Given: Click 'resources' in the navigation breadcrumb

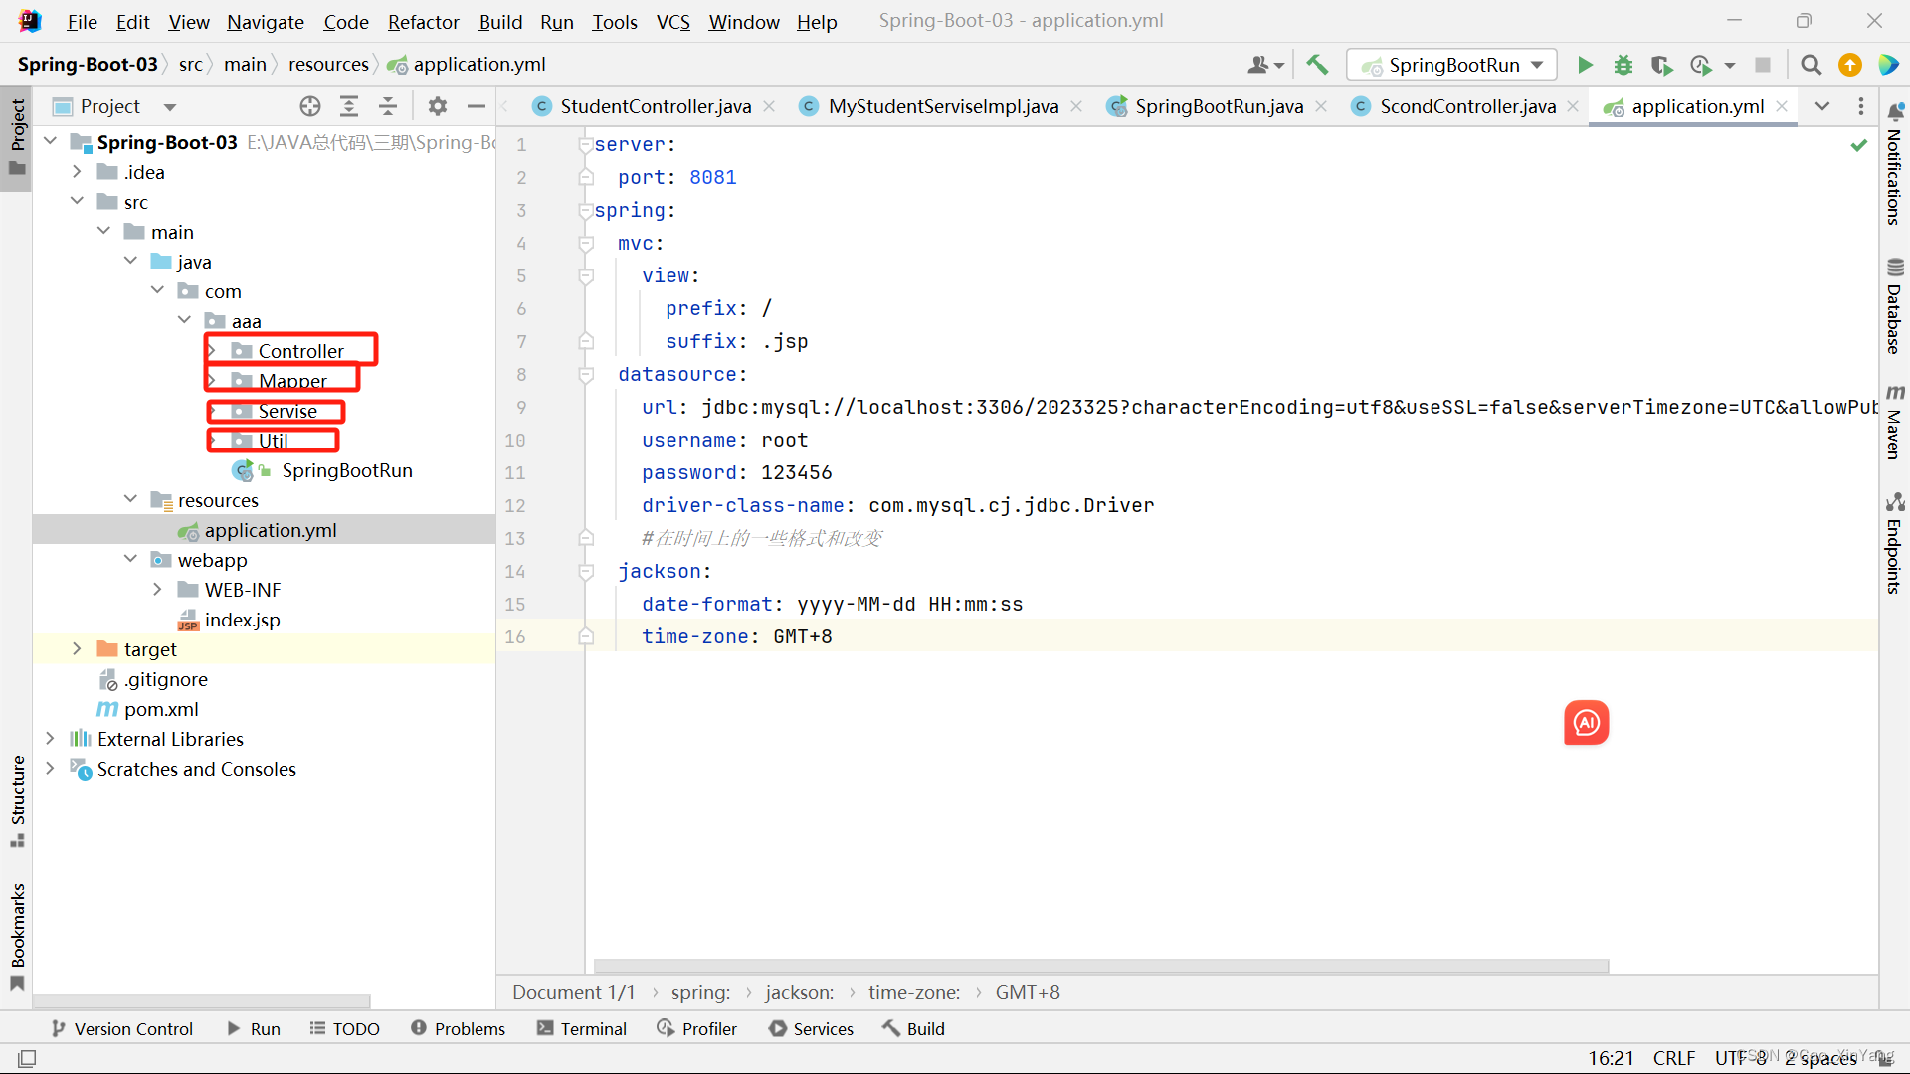Looking at the screenshot, I should [x=328, y=65].
